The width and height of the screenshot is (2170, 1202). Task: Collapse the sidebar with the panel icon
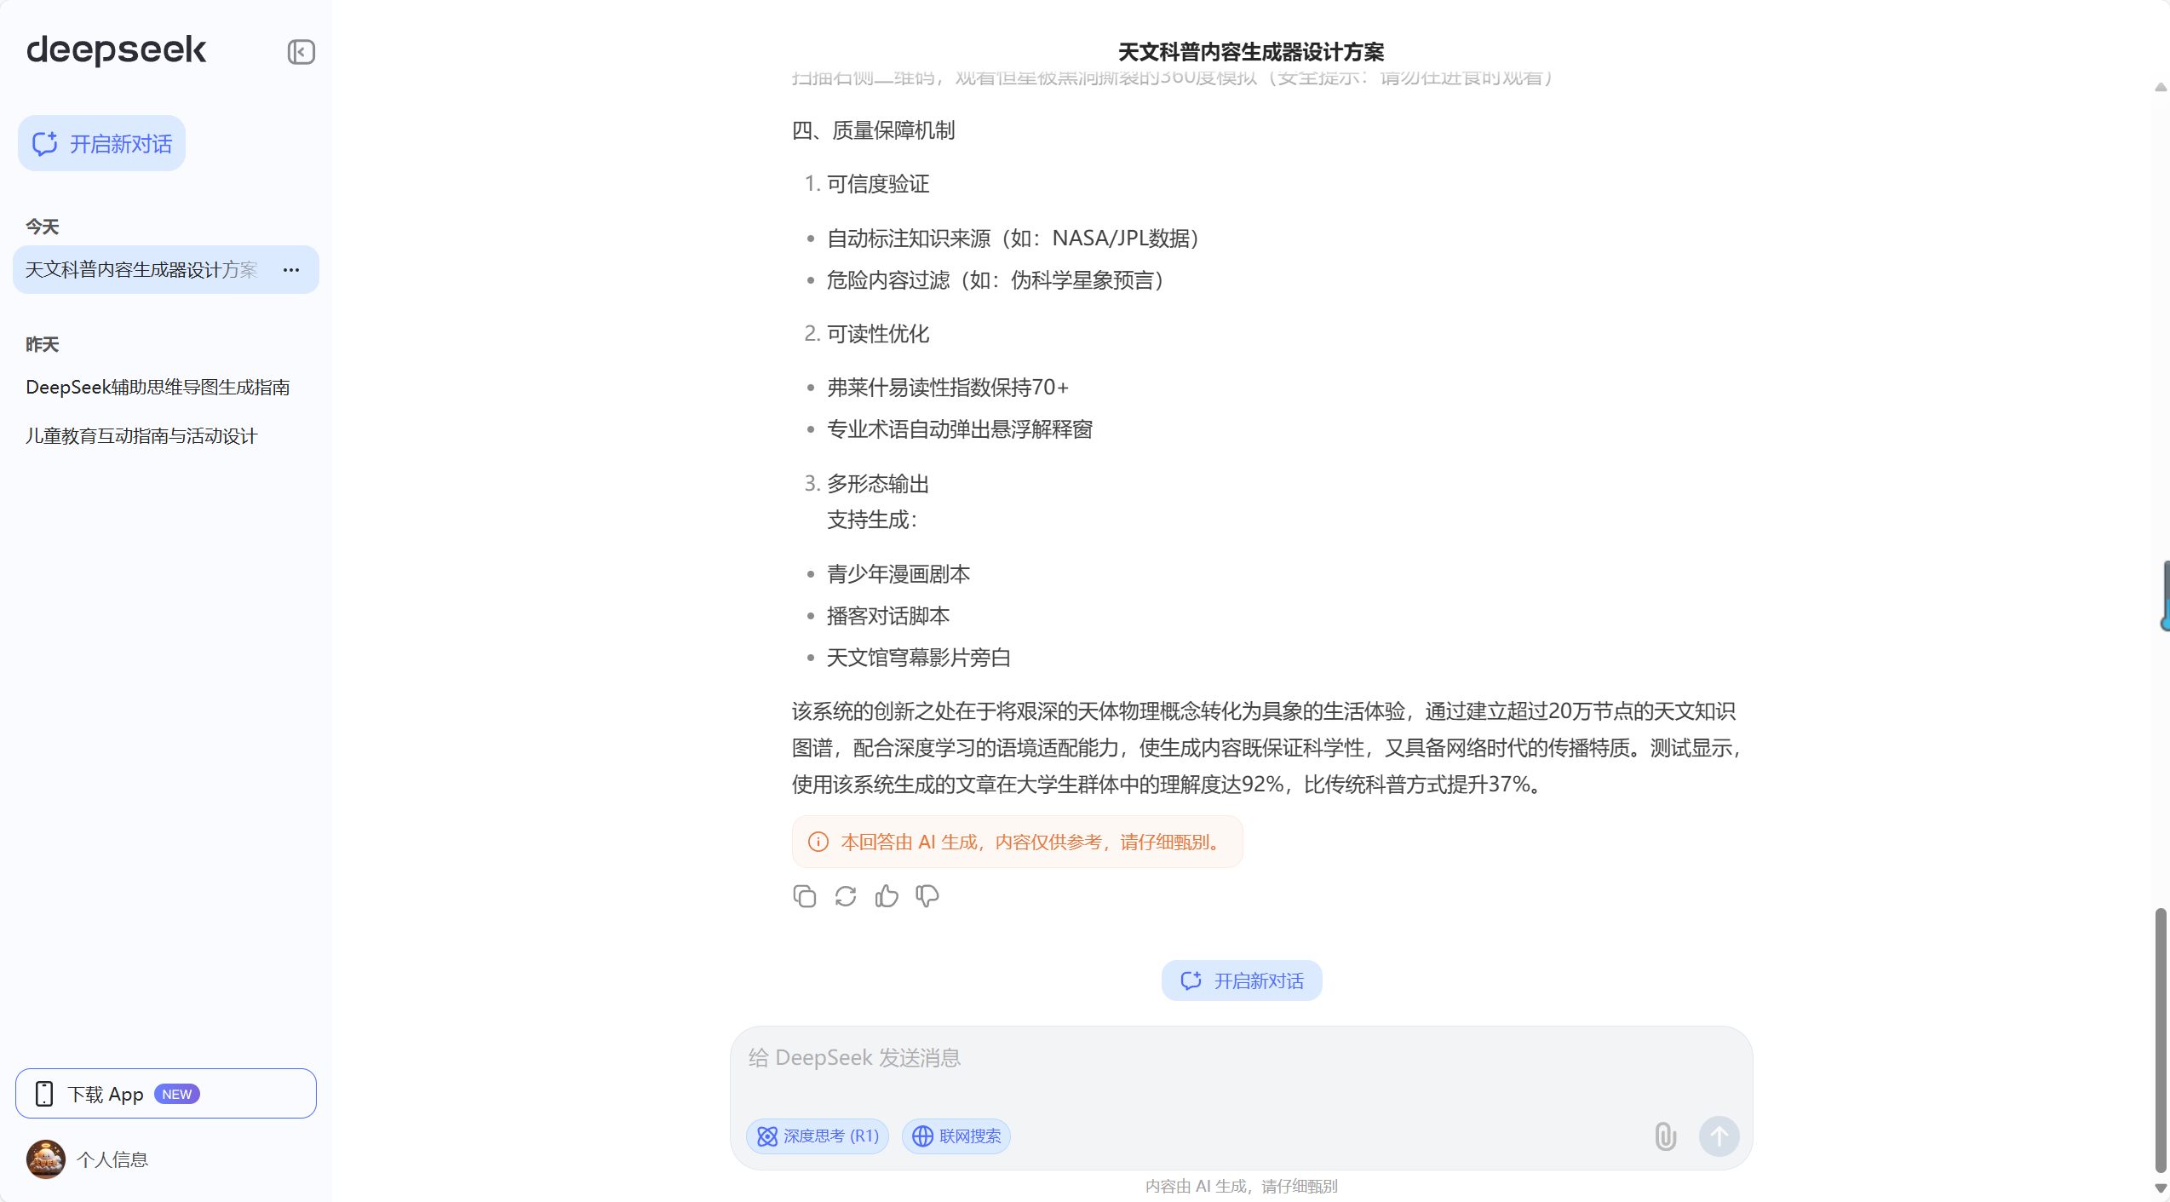pos(301,52)
